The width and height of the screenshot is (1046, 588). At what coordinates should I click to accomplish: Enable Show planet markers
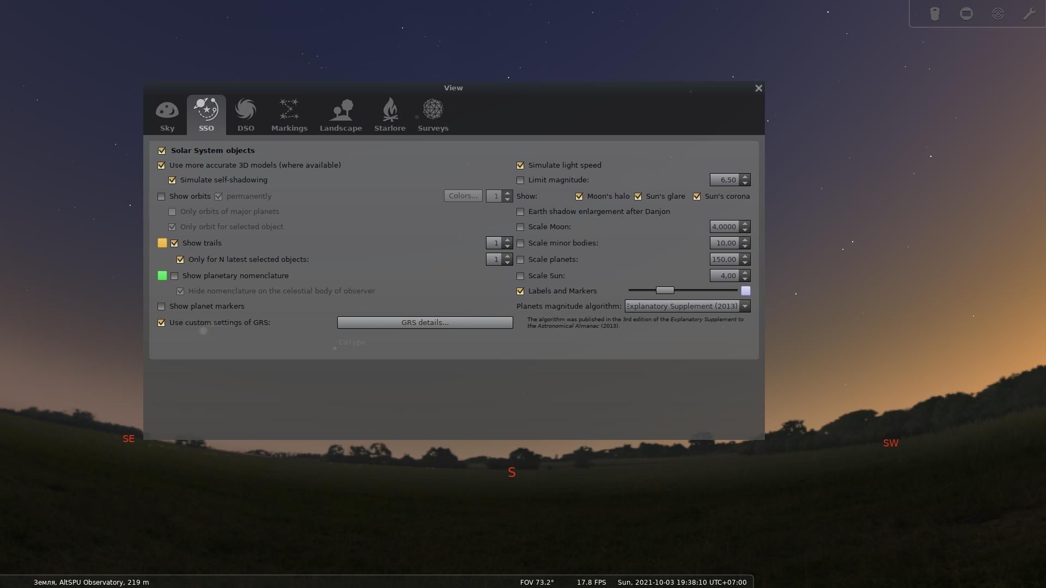(x=161, y=306)
